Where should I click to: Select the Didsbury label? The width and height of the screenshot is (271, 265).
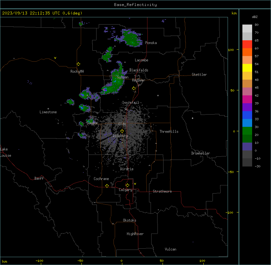120,136
